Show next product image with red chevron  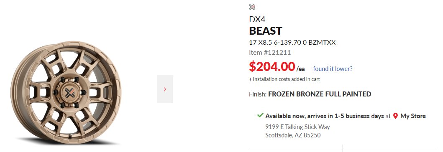(165, 89)
